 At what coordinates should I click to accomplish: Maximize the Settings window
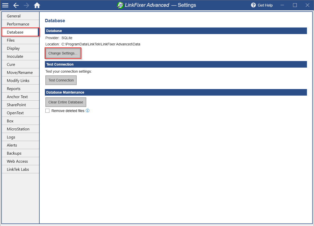coord(295,5)
